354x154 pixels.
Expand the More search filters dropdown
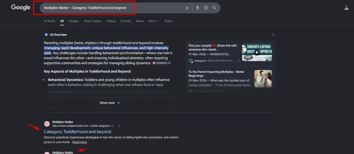[153, 21]
